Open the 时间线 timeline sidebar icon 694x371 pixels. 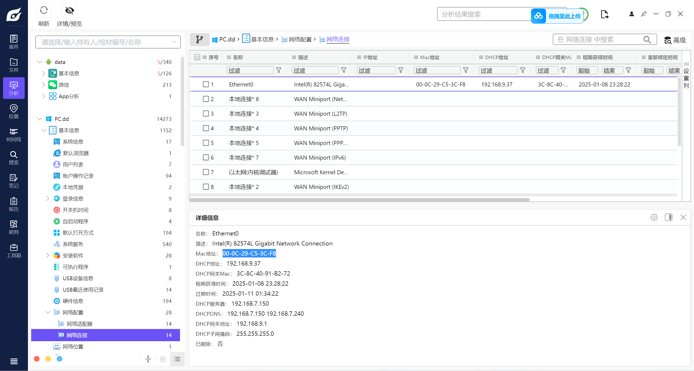(x=14, y=135)
